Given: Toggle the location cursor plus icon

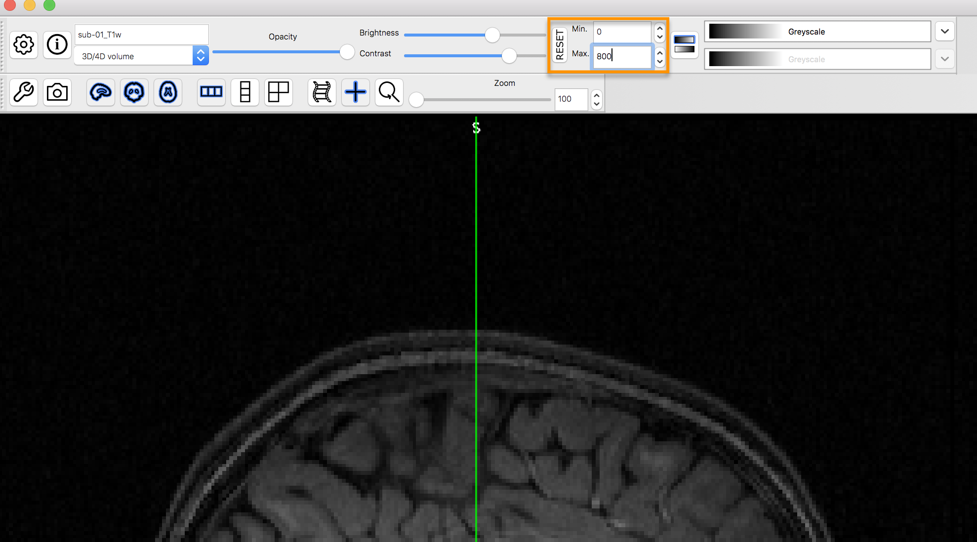Looking at the screenshot, I should [356, 92].
